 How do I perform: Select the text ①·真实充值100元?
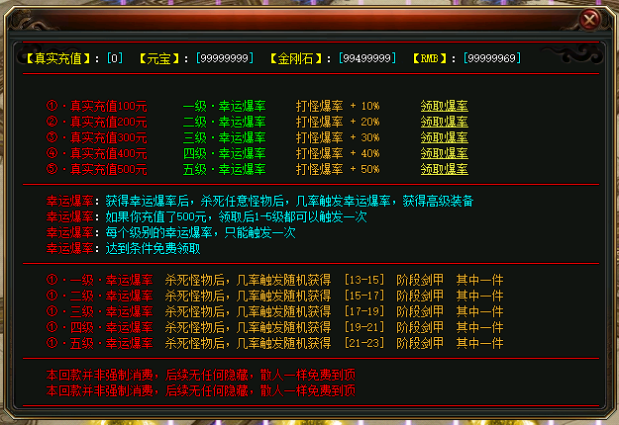coord(97,106)
